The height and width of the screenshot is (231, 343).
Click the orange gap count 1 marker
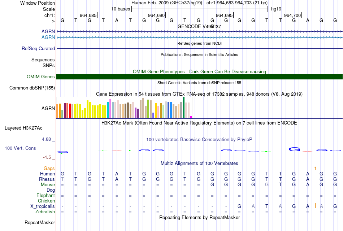coord(315,168)
